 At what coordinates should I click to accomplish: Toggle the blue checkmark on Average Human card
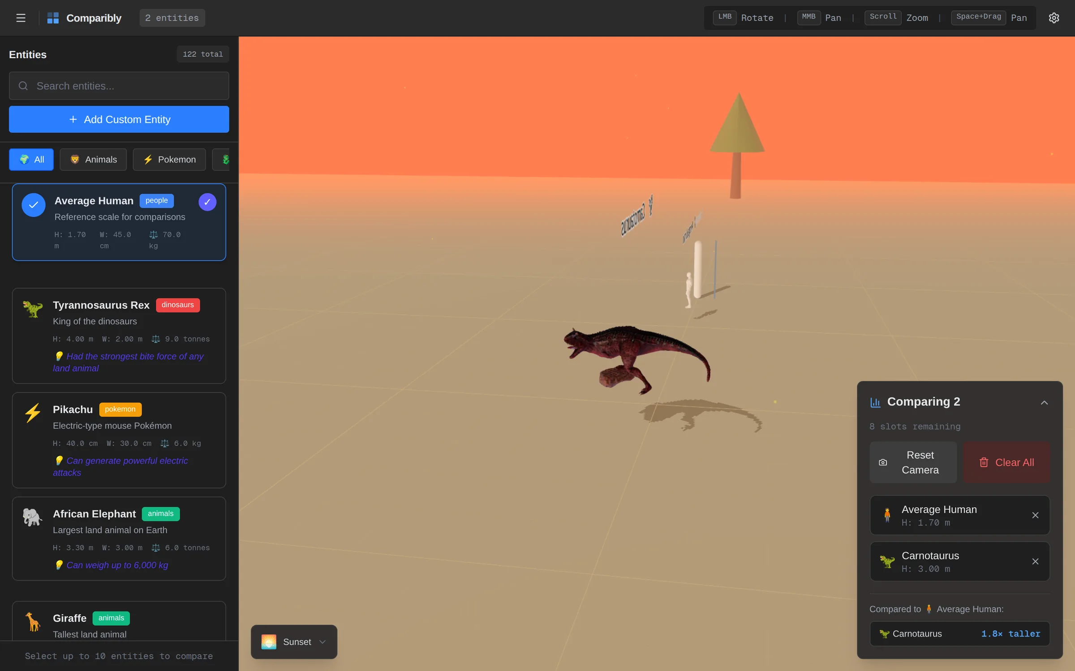click(x=34, y=205)
